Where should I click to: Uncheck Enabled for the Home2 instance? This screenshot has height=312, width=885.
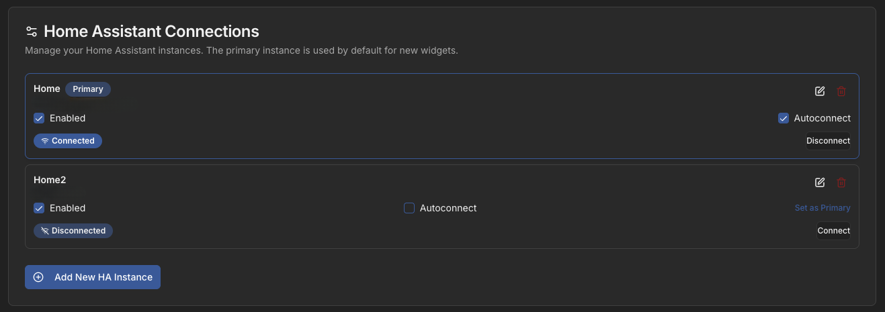coord(39,208)
